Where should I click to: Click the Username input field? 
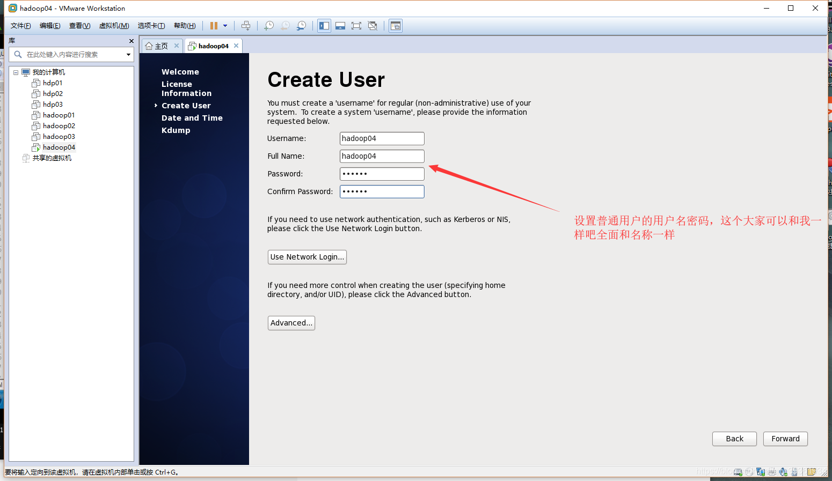(x=382, y=138)
